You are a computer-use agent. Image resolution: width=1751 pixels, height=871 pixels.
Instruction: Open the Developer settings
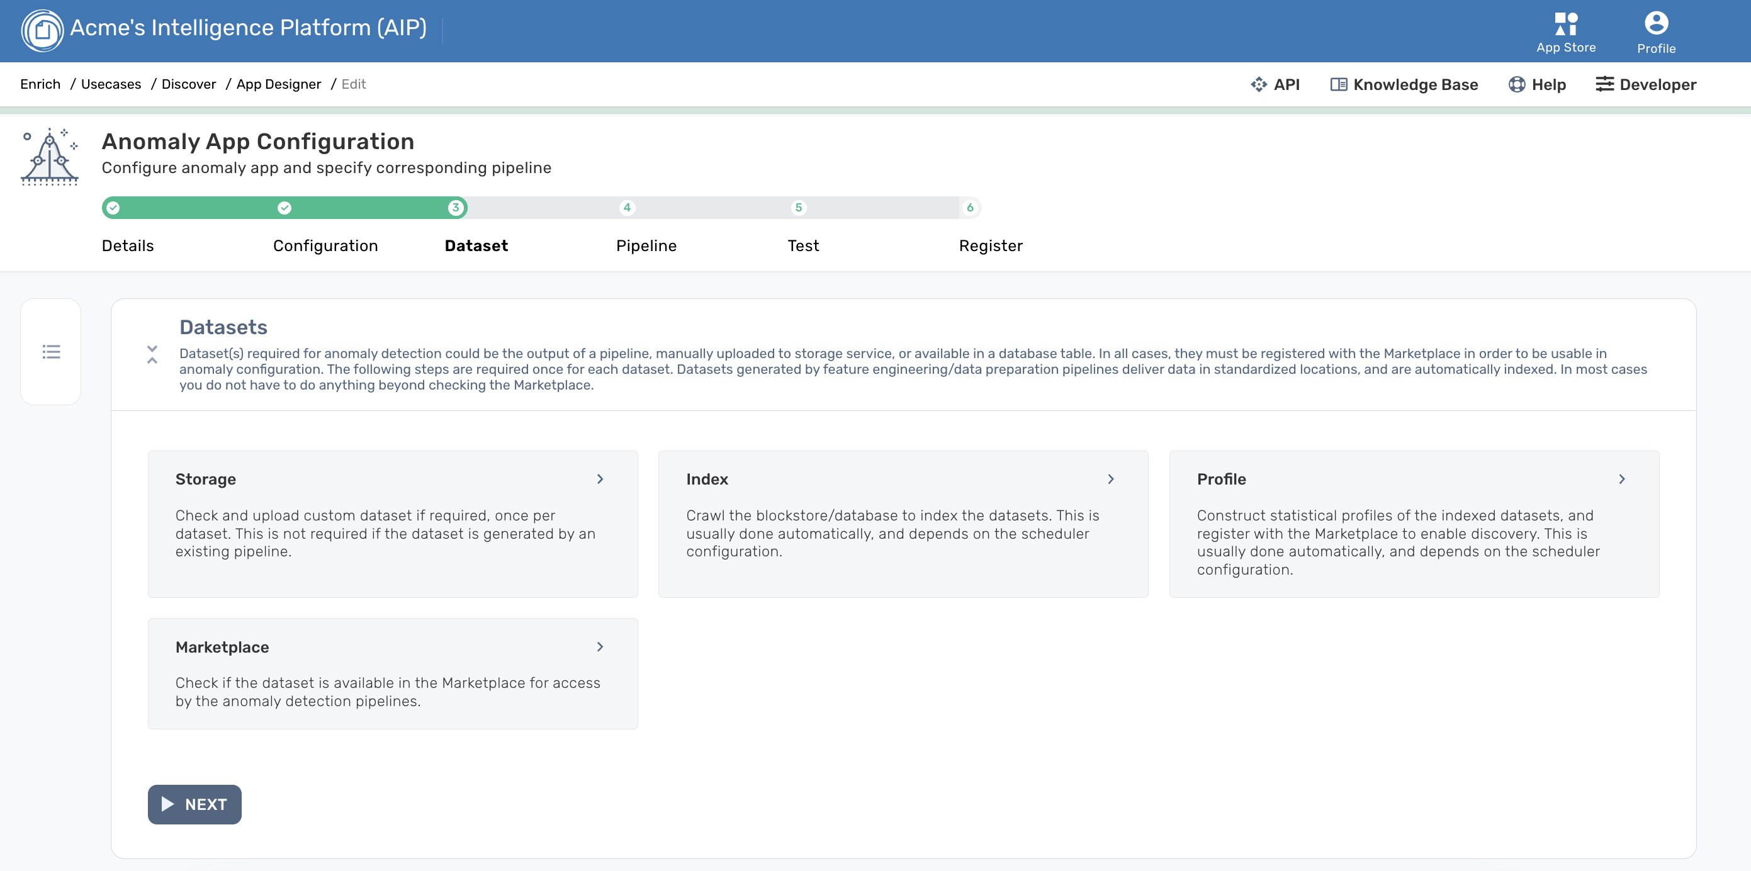(x=1645, y=84)
